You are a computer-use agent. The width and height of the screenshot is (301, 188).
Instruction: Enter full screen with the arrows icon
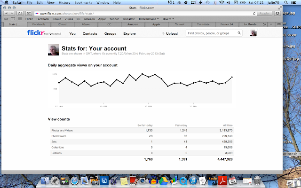pos(280,8)
